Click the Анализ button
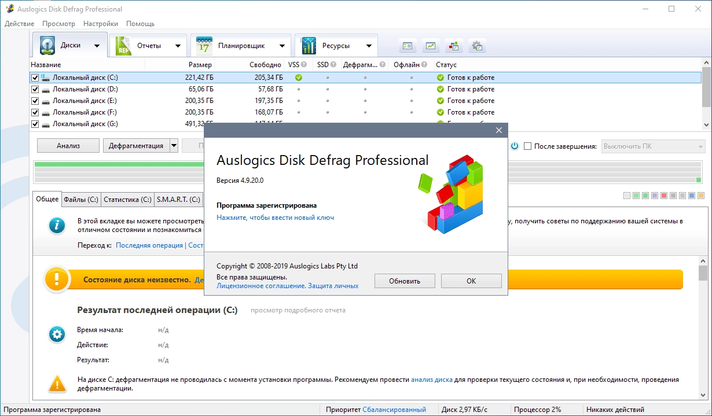Image resolution: width=712 pixels, height=416 pixels. tap(68, 146)
